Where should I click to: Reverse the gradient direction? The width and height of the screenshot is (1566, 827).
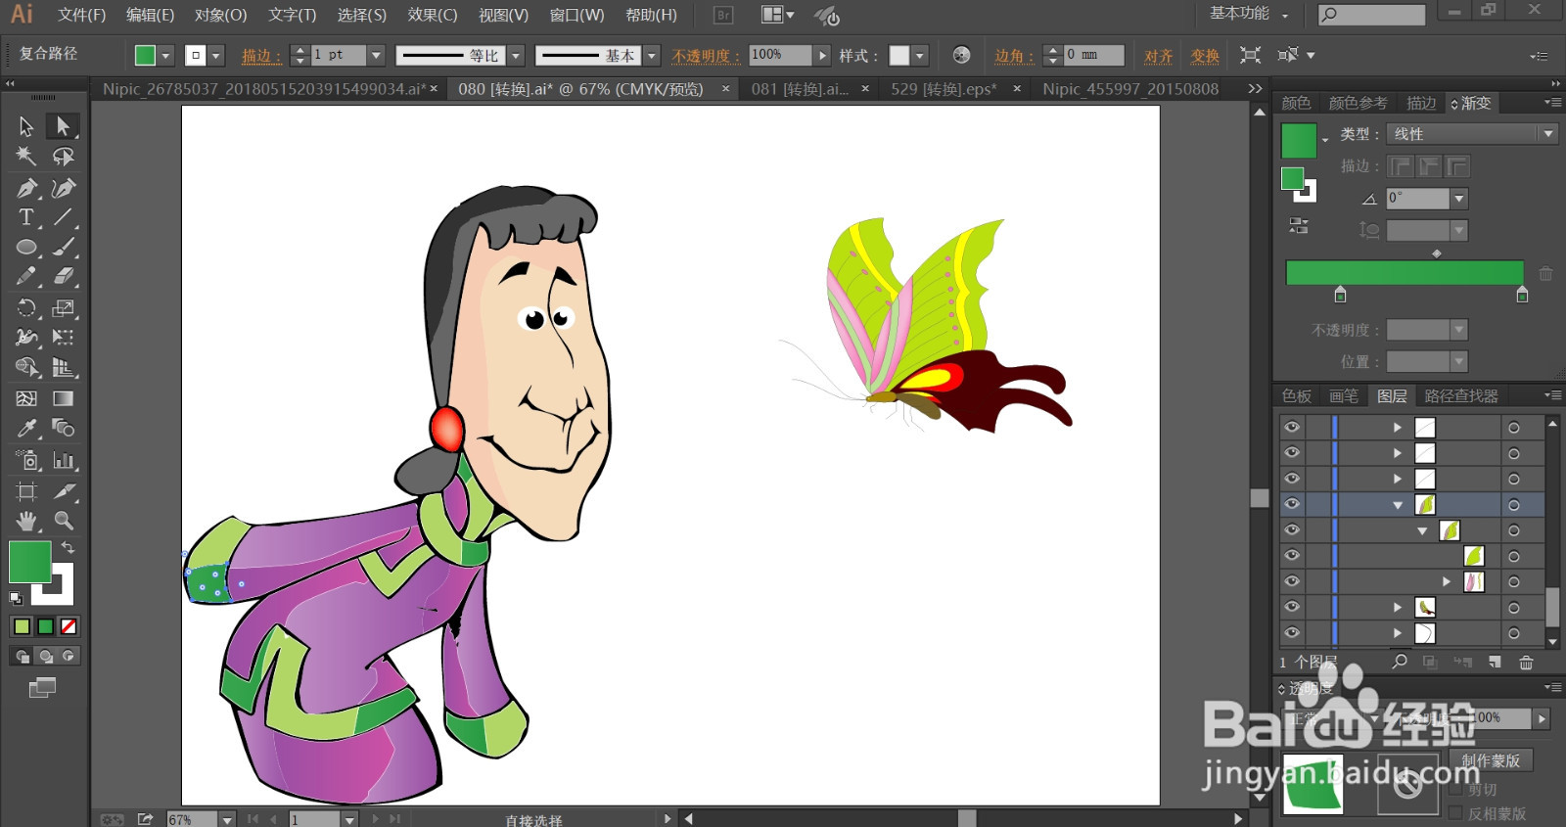[x=1299, y=226]
